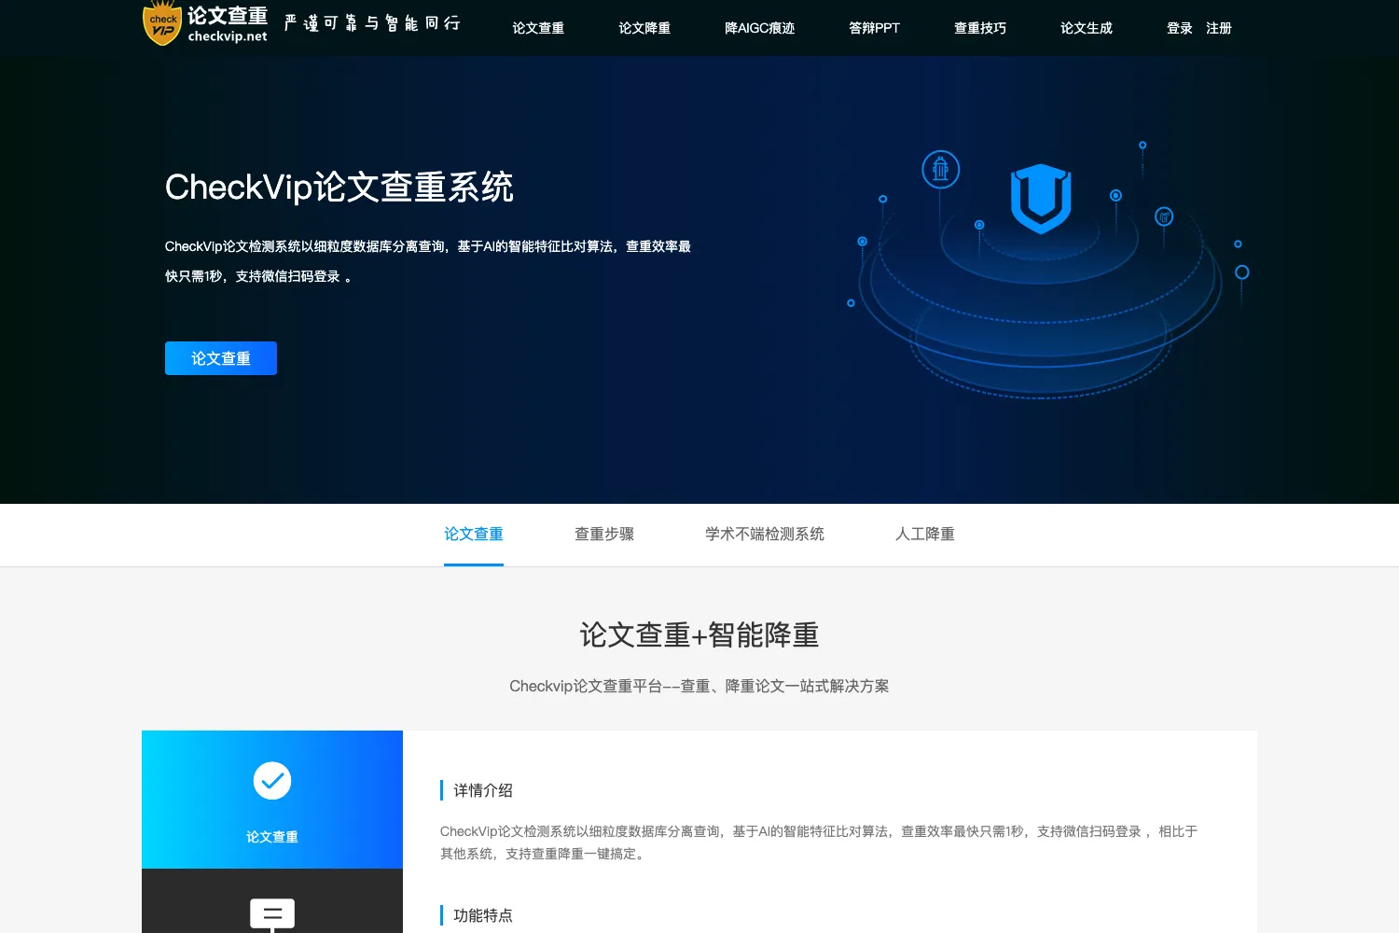Click the circled building icon in banner
Image resolution: width=1399 pixels, height=933 pixels.
(x=941, y=170)
